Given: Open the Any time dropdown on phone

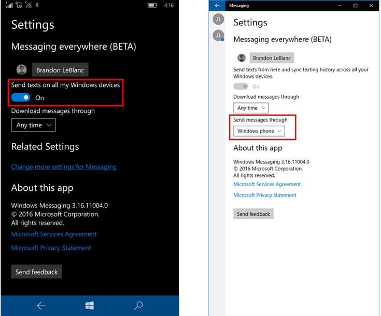Looking at the screenshot, I should click(x=33, y=125).
